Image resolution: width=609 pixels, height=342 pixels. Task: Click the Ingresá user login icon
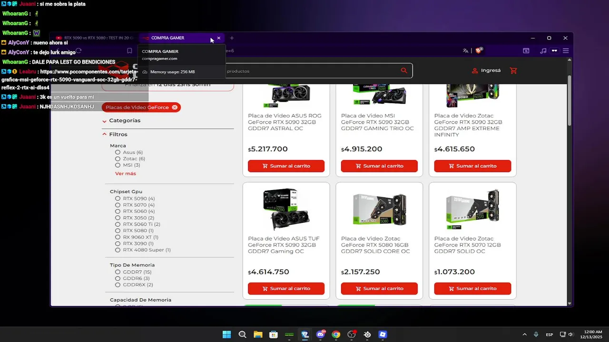(x=474, y=70)
